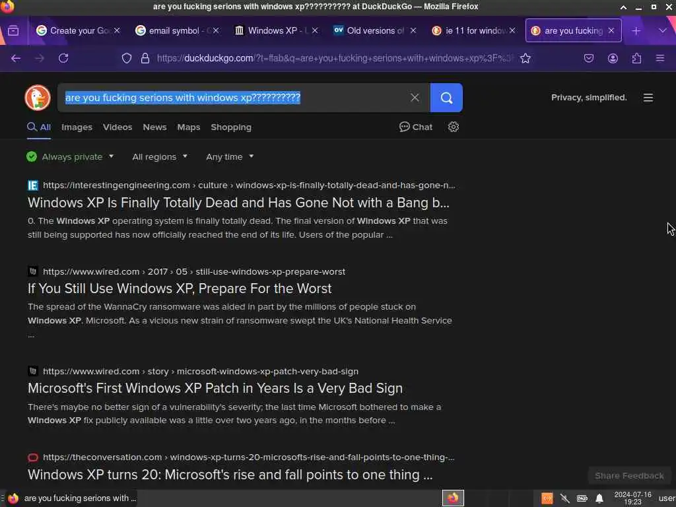Click theconversation.com result URL
Screen dimensions: 676x507
click(248, 457)
